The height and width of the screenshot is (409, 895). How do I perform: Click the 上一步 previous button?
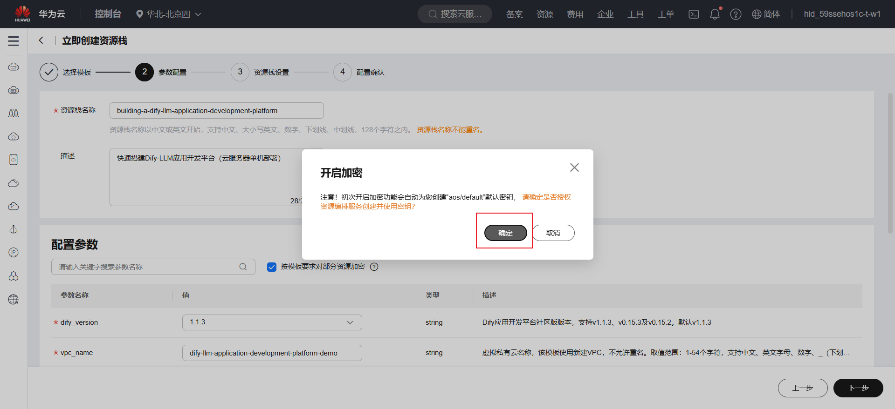pos(803,388)
